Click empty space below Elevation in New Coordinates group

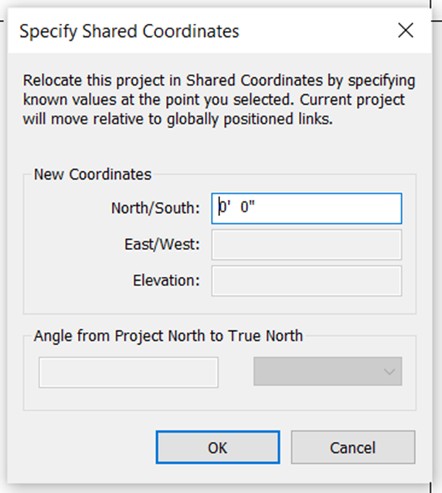click(219, 305)
